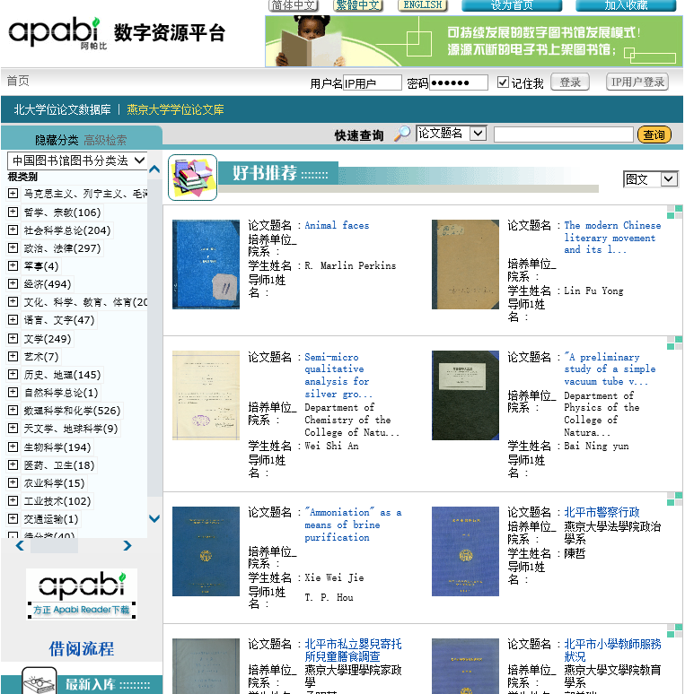
Task: Click the 设为首页 button
Action: 512,5
